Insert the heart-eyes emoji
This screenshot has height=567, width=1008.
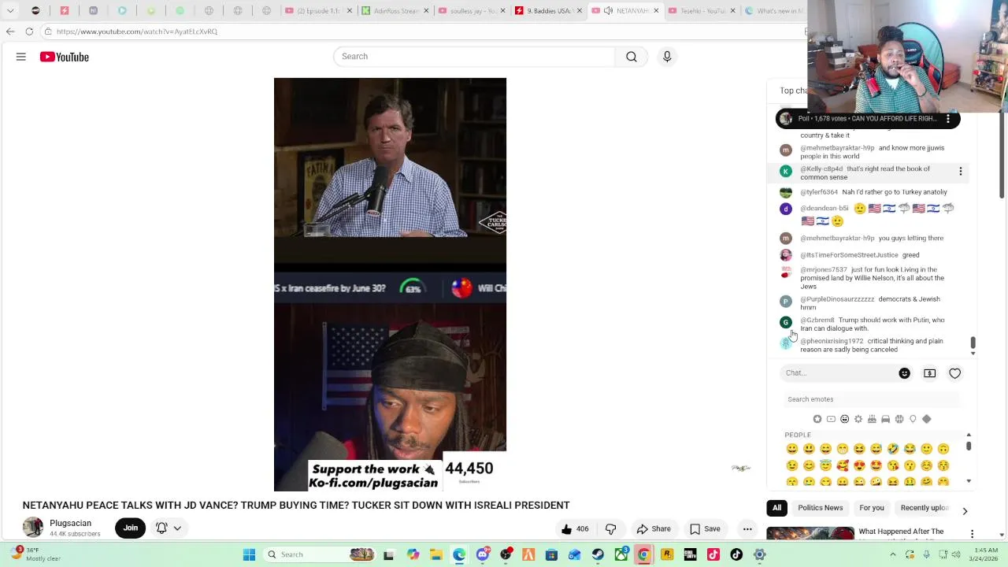pyautogui.click(x=859, y=465)
